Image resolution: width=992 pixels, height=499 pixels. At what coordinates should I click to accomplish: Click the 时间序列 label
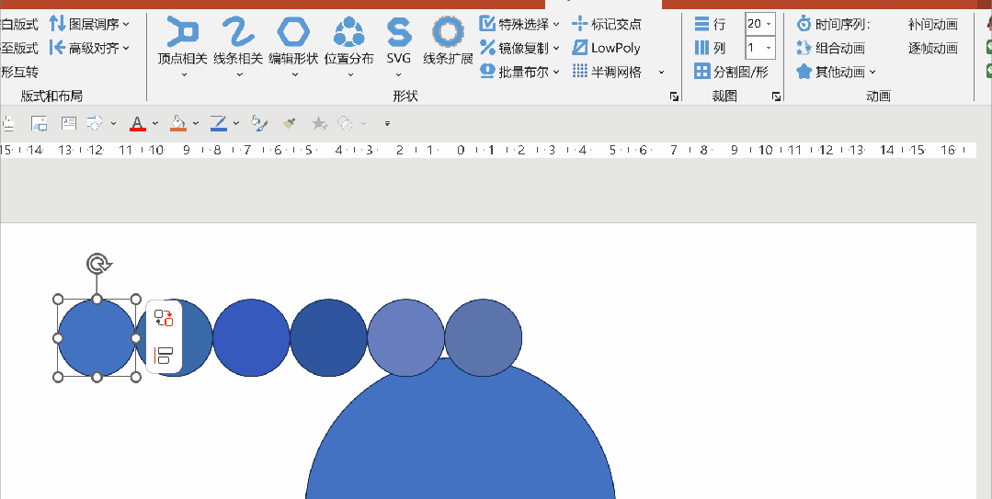(843, 24)
